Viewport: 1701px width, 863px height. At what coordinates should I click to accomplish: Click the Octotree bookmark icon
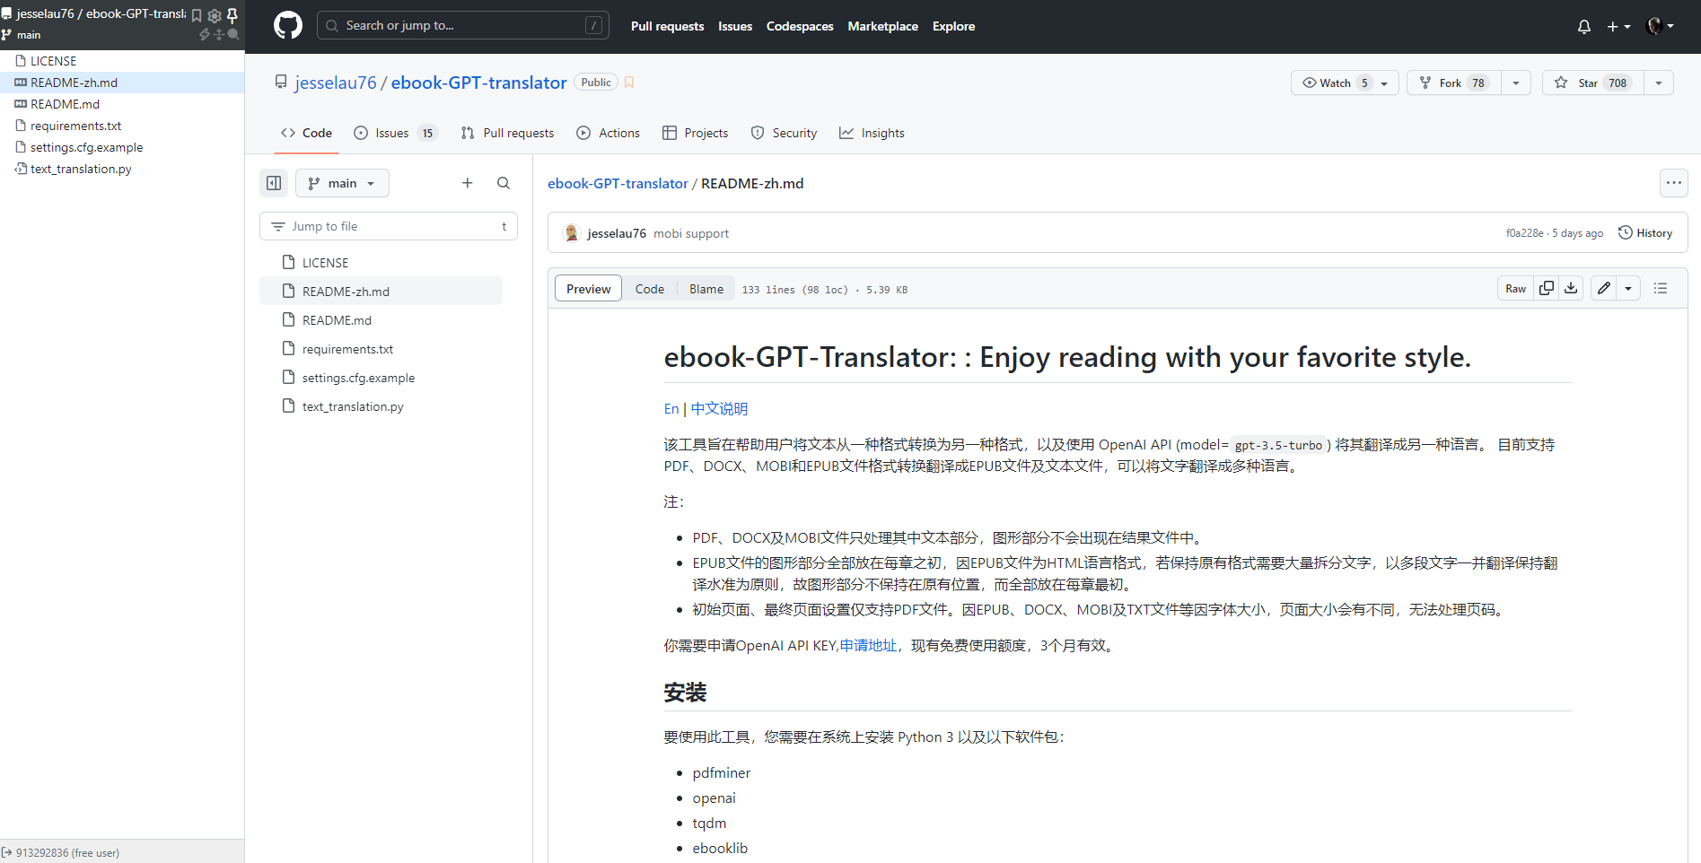197,15
